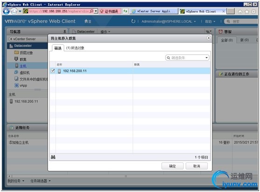The width and height of the screenshot is (260, 192).
Task: Select the 添加独立主机 task row
Action: pos(19,143)
